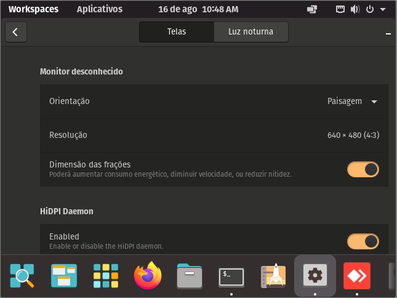Open the Terminal icon in dock
Viewport: 397px width, 298px height.
[x=231, y=276]
